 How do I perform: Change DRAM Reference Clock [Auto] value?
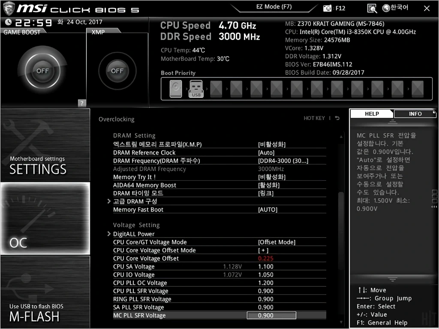click(x=266, y=153)
